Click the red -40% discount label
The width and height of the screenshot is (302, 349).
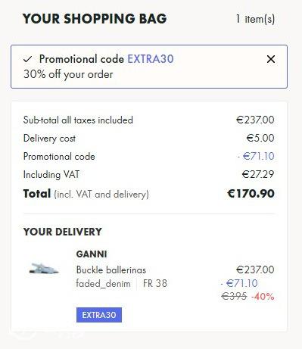click(x=263, y=297)
